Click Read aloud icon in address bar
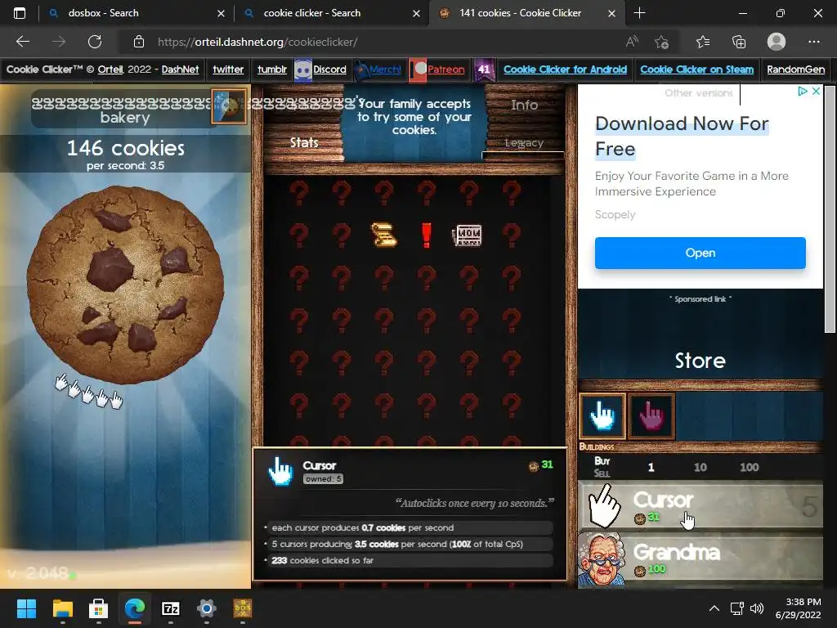 (x=632, y=42)
